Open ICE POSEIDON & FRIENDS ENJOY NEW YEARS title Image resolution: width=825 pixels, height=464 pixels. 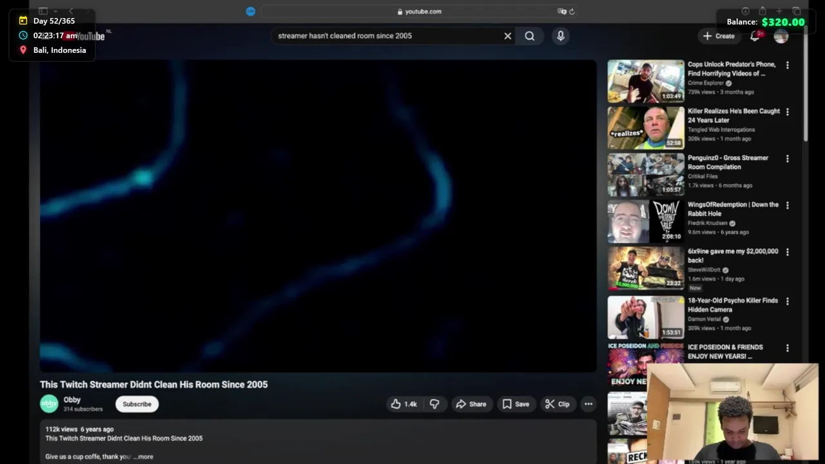click(725, 352)
